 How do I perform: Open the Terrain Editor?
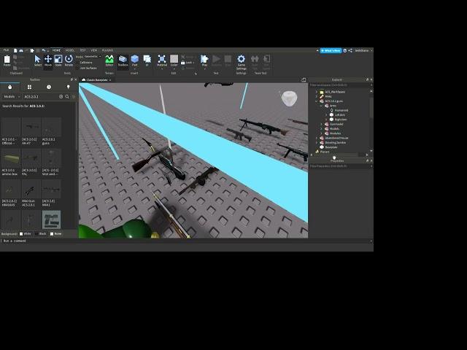109,61
